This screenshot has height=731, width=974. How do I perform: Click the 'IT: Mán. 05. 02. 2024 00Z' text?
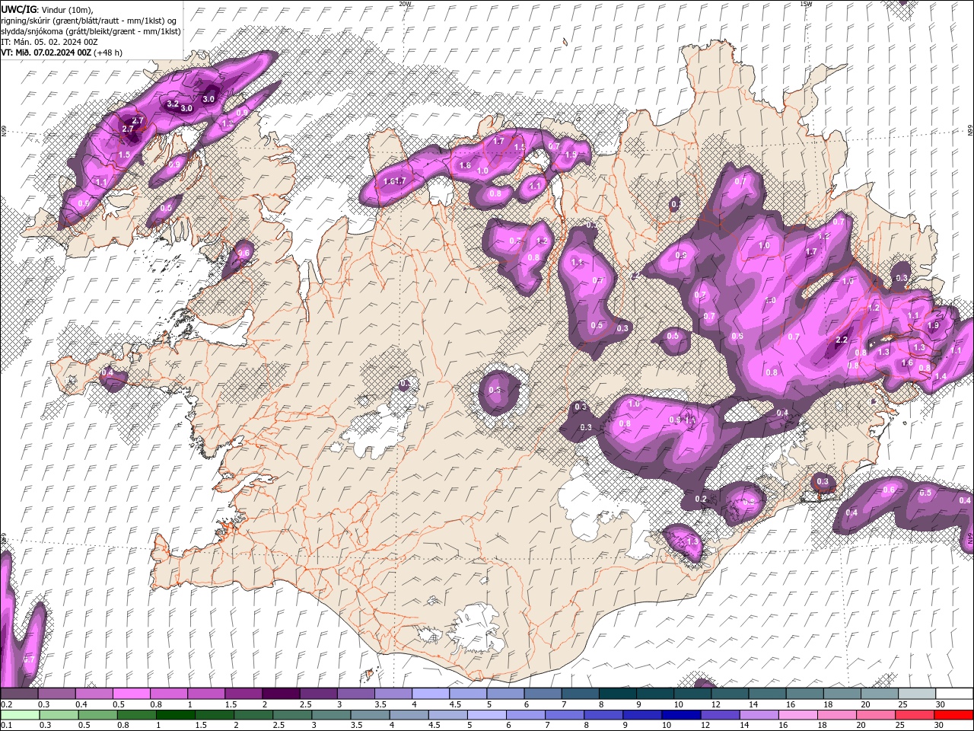pyautogui.click(x=49, y=42)
